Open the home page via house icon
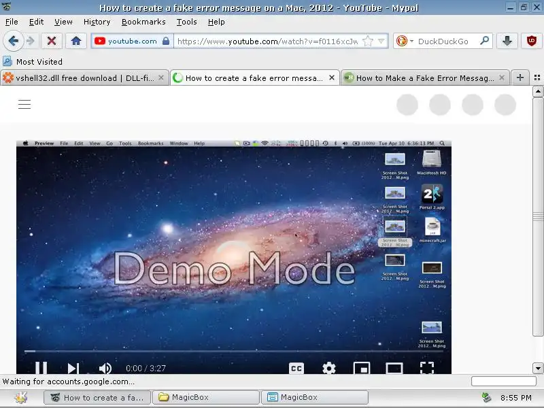Screen dimensions: 544x408 click(x=76, y=41)
